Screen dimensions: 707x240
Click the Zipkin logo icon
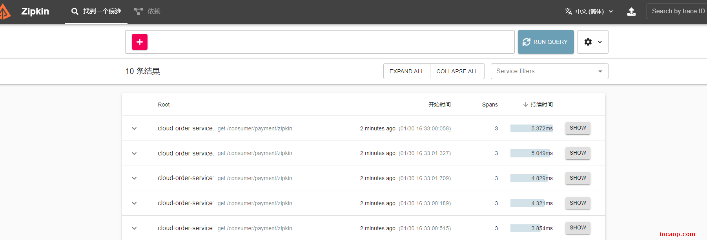tap(5, 12)
